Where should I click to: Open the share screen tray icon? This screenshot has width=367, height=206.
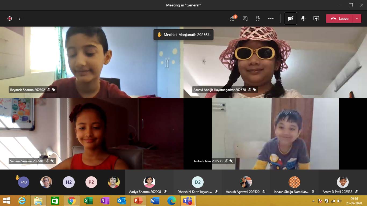[316, 19]
